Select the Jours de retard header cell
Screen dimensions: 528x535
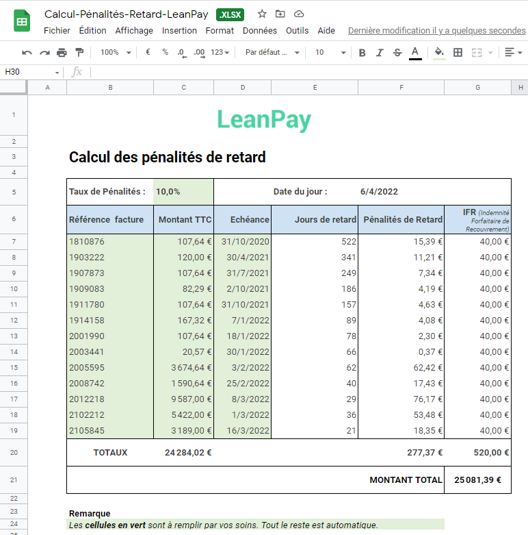coord(315,219)
